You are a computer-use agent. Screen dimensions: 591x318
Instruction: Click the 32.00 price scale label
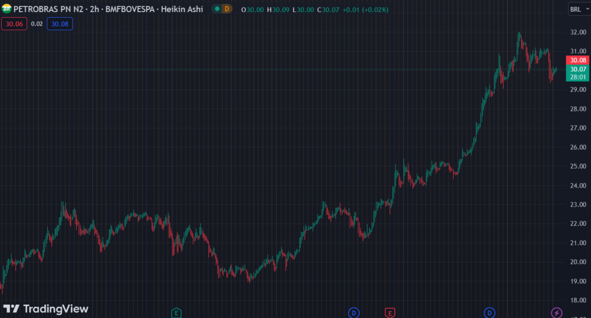[x=578, y=32]
